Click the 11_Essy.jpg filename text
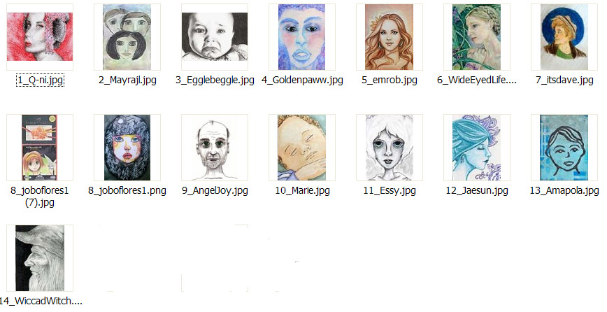 390,190
